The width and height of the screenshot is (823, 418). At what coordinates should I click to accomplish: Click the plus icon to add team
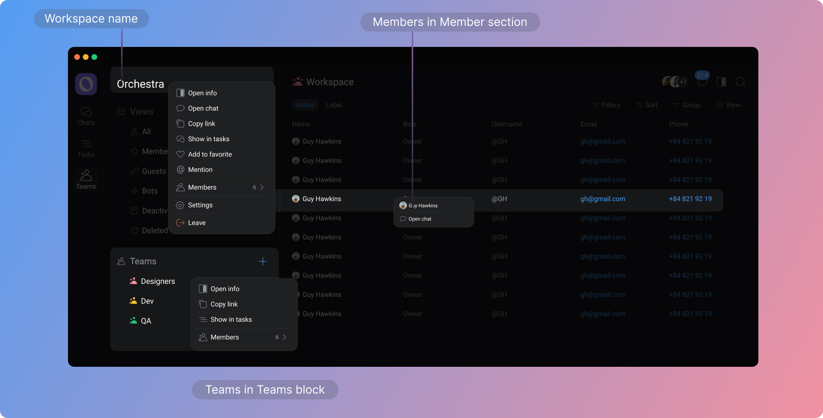click(x=263, y=261)
